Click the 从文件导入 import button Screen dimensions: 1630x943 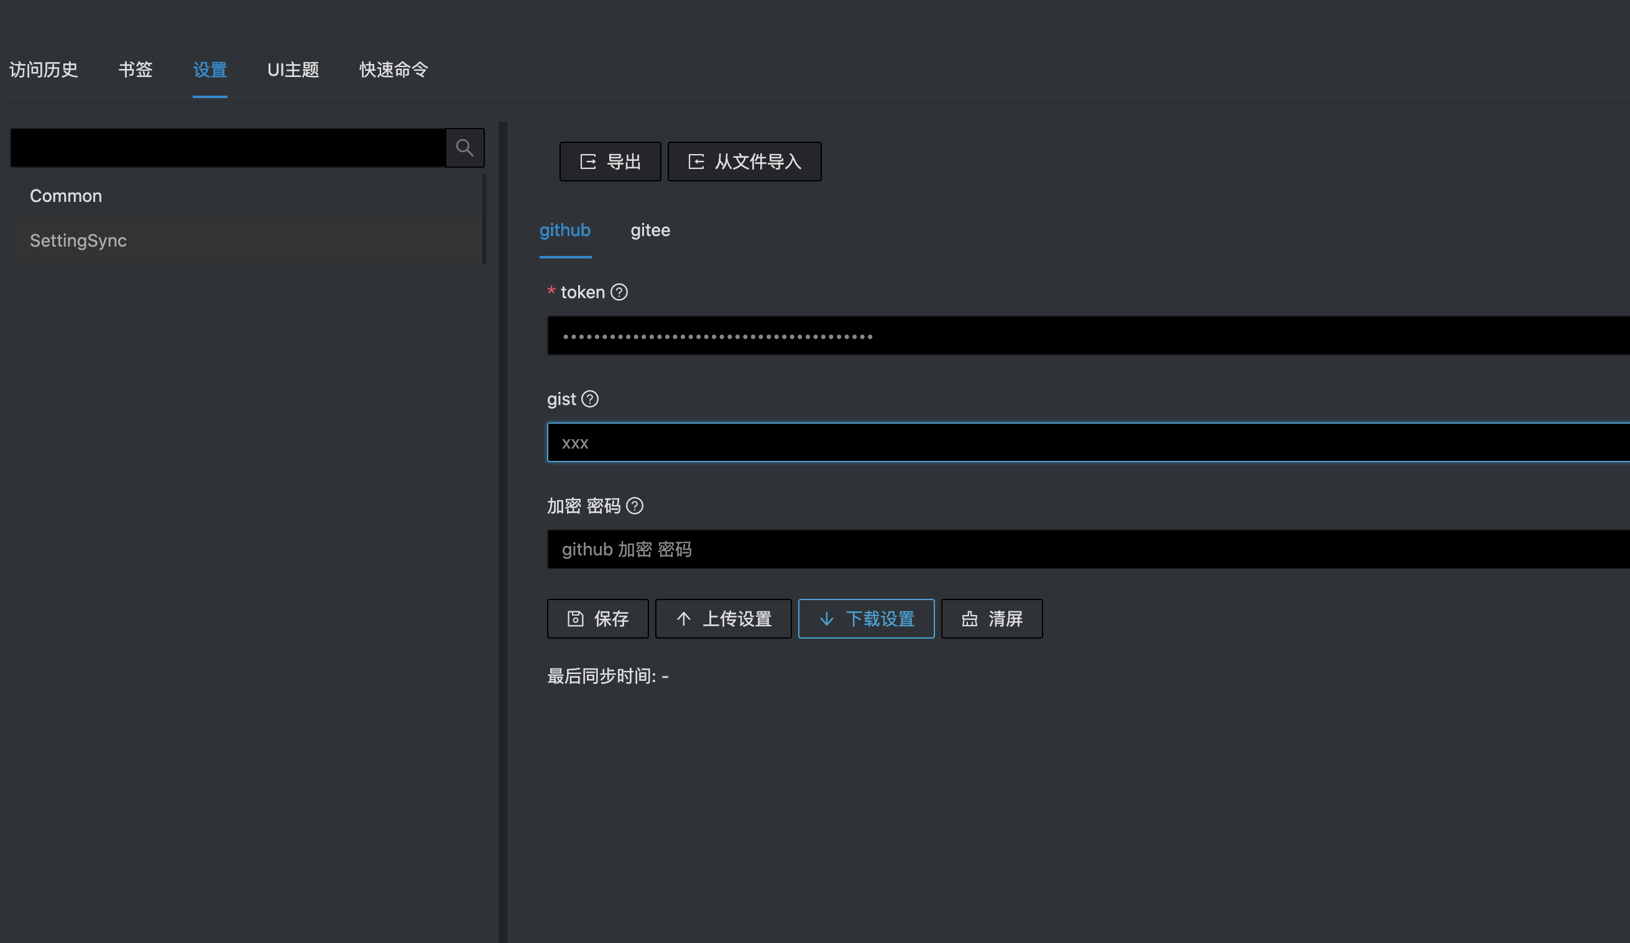744,162
